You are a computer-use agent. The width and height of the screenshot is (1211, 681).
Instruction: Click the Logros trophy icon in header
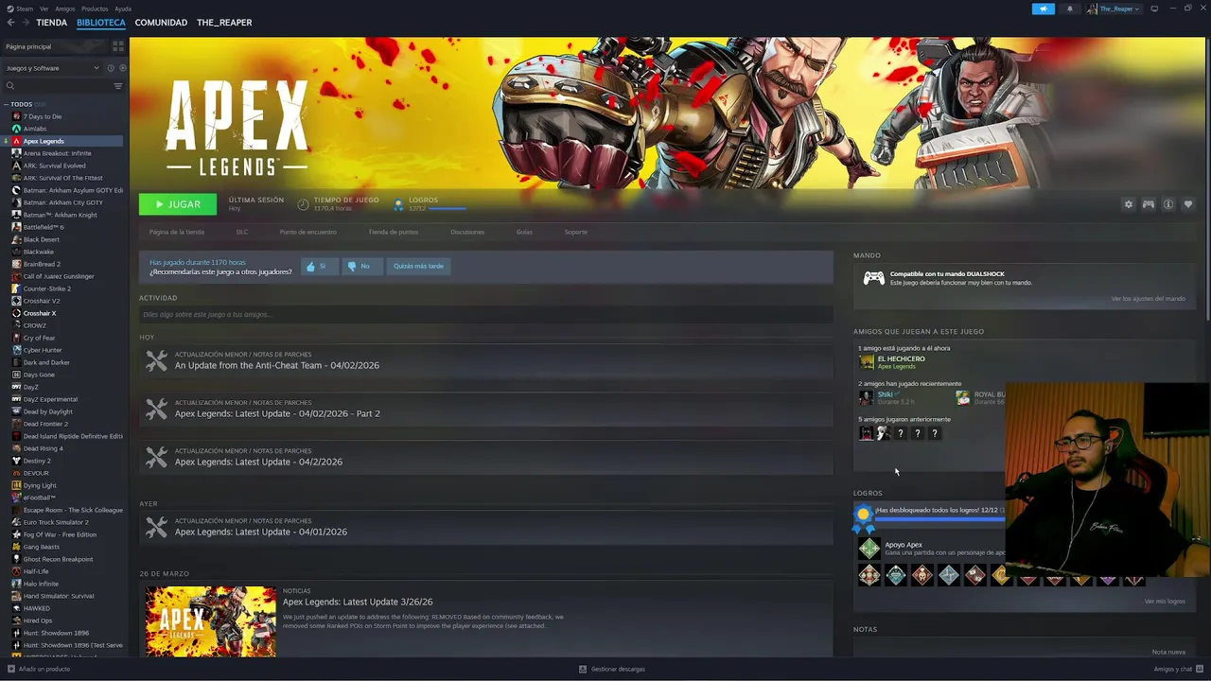pyautogui.click(x=398, y=204)
